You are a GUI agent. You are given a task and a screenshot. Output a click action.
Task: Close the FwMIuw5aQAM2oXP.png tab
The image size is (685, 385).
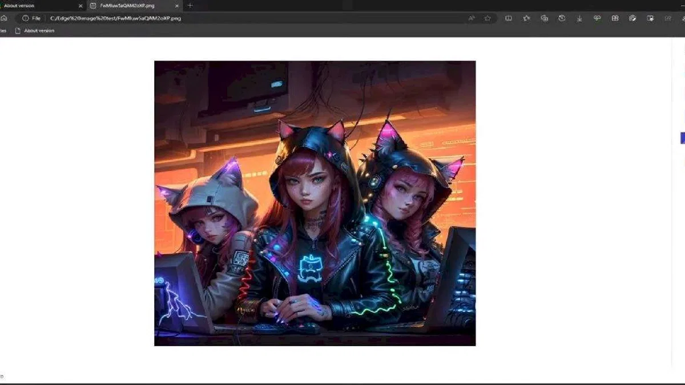176,6
